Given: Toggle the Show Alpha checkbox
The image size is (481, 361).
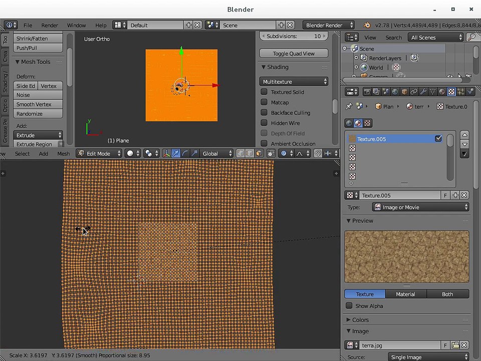Looking at the screenshot, I should pos(349,306).
